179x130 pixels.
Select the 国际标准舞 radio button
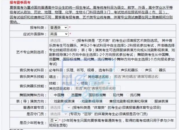coord(86,95)
